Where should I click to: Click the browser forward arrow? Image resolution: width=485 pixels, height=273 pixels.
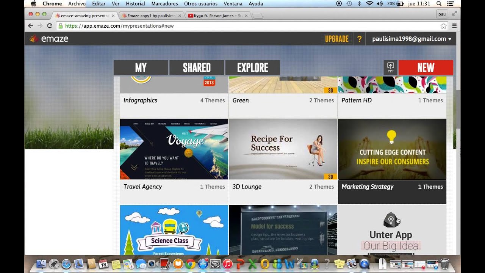click(40, 26)
